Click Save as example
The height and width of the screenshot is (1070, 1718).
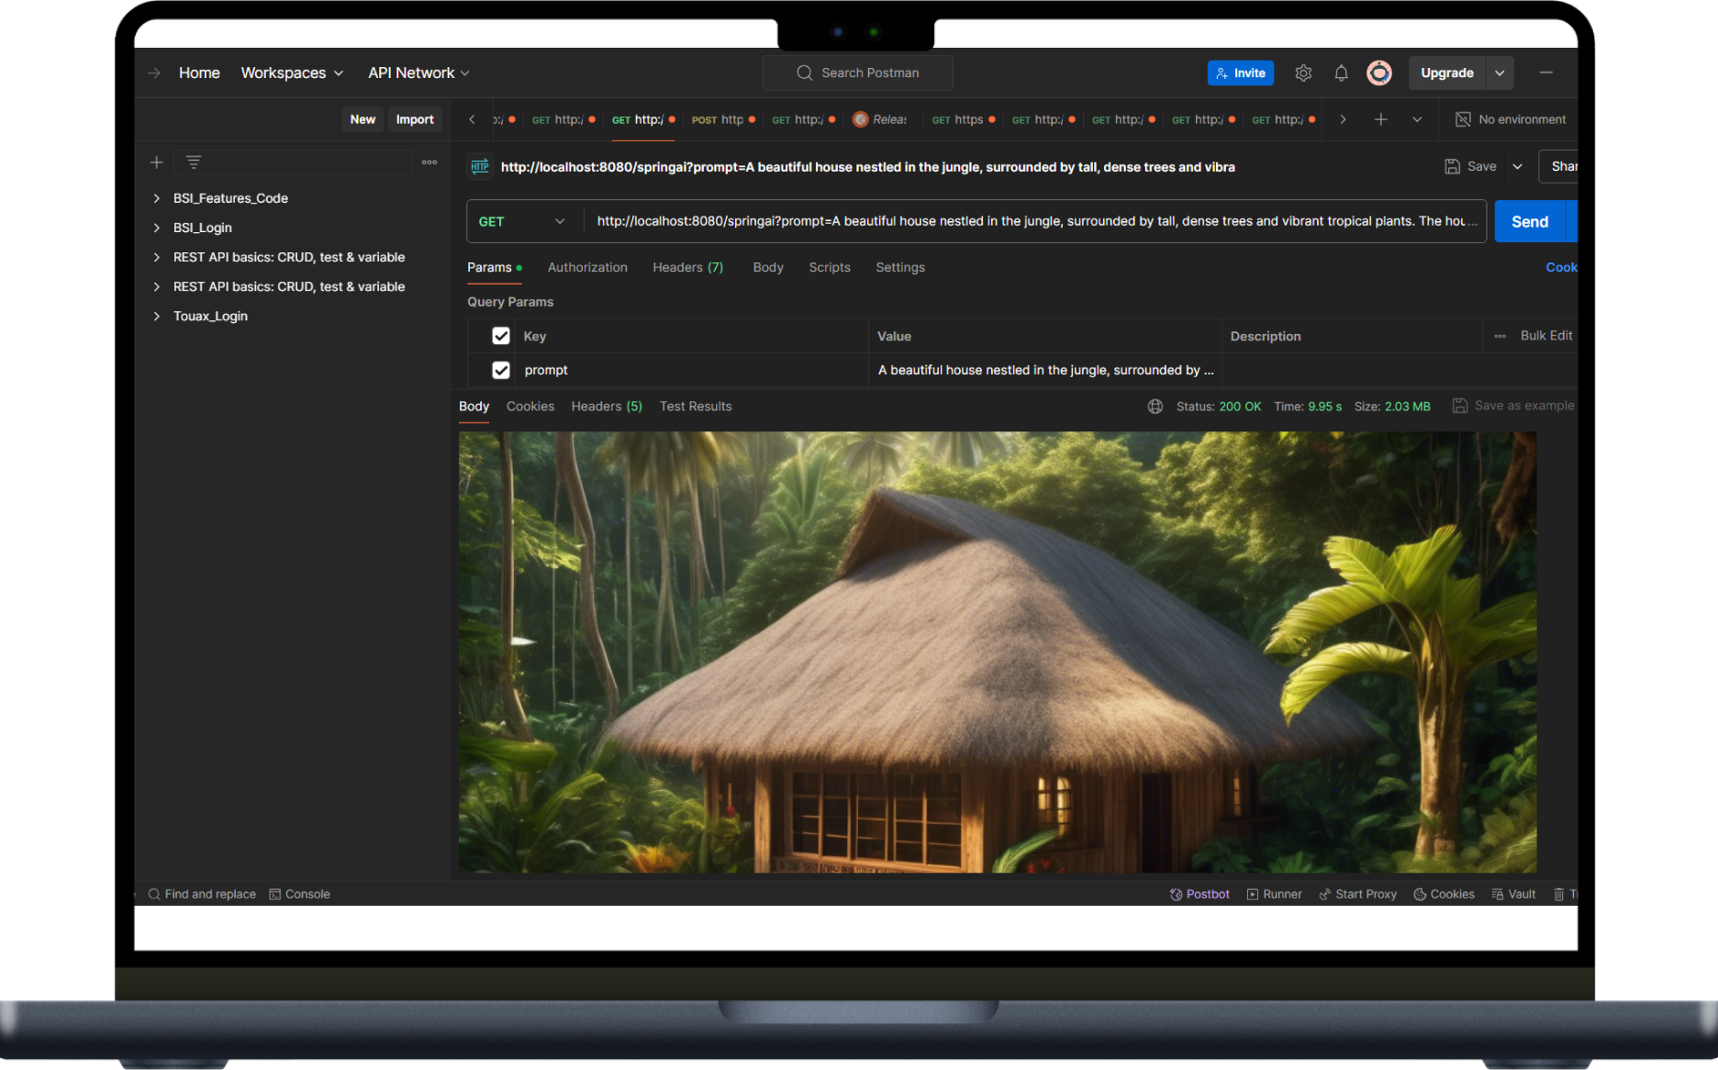(1513, 406)
